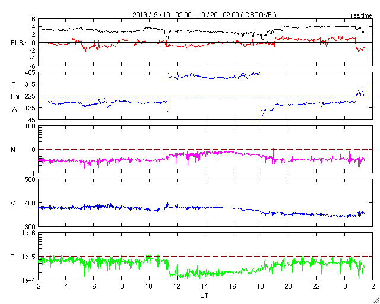380x304 pixels.
Task: Click the "Phi" axis label
Action: click(x=15, y=96)
